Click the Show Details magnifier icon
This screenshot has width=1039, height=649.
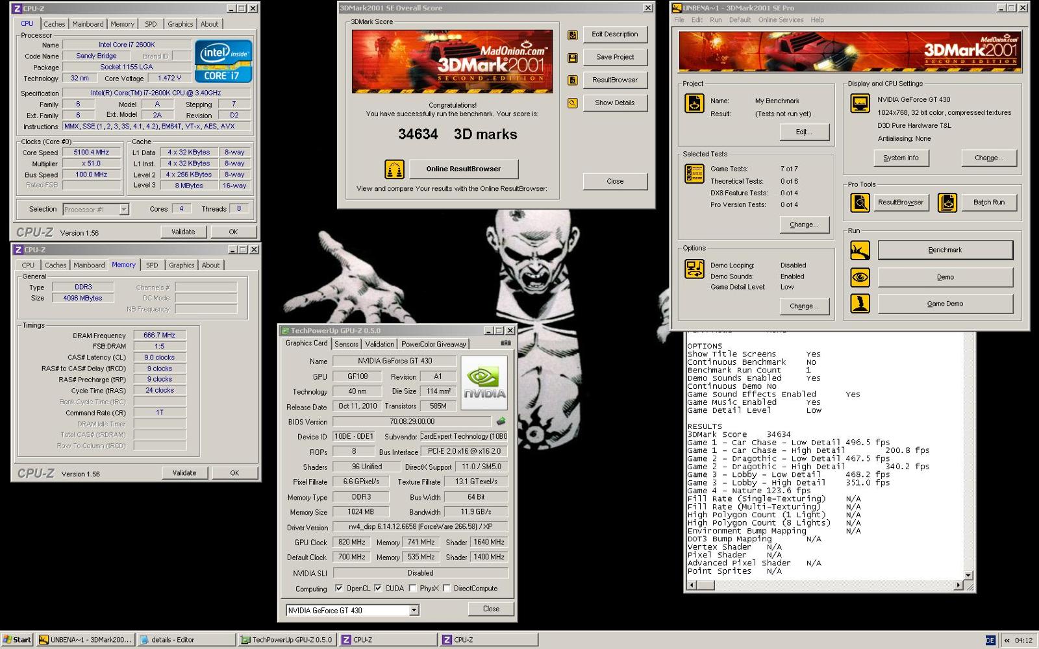pyautogui.click(x=572, y=103)
